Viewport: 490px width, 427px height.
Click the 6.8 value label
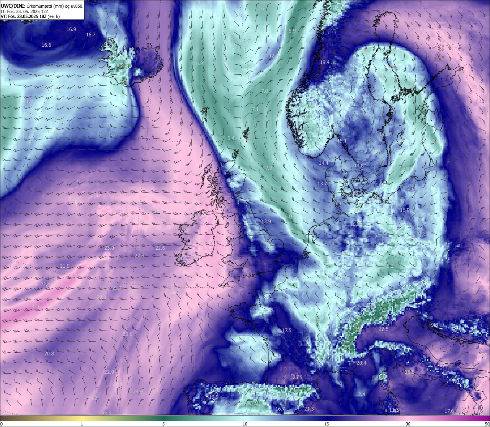(199, 63)
